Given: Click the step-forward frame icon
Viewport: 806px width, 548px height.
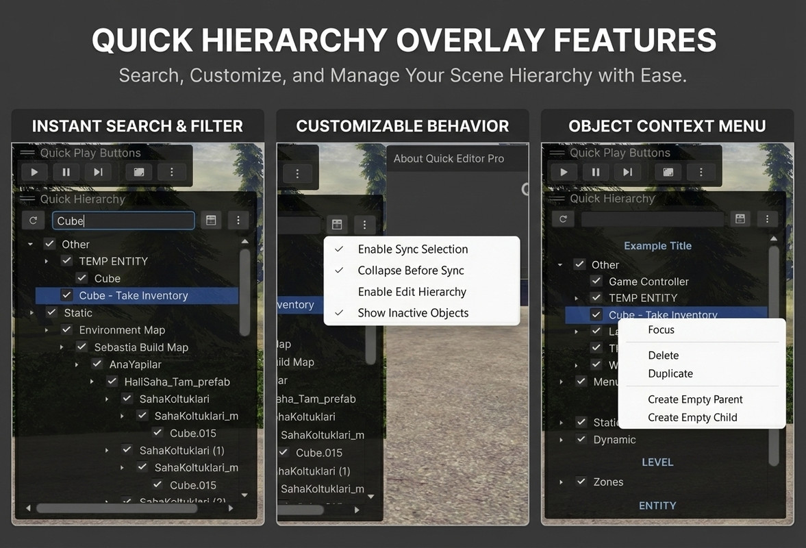Looking at the screenshot, I should click(97, 172).
